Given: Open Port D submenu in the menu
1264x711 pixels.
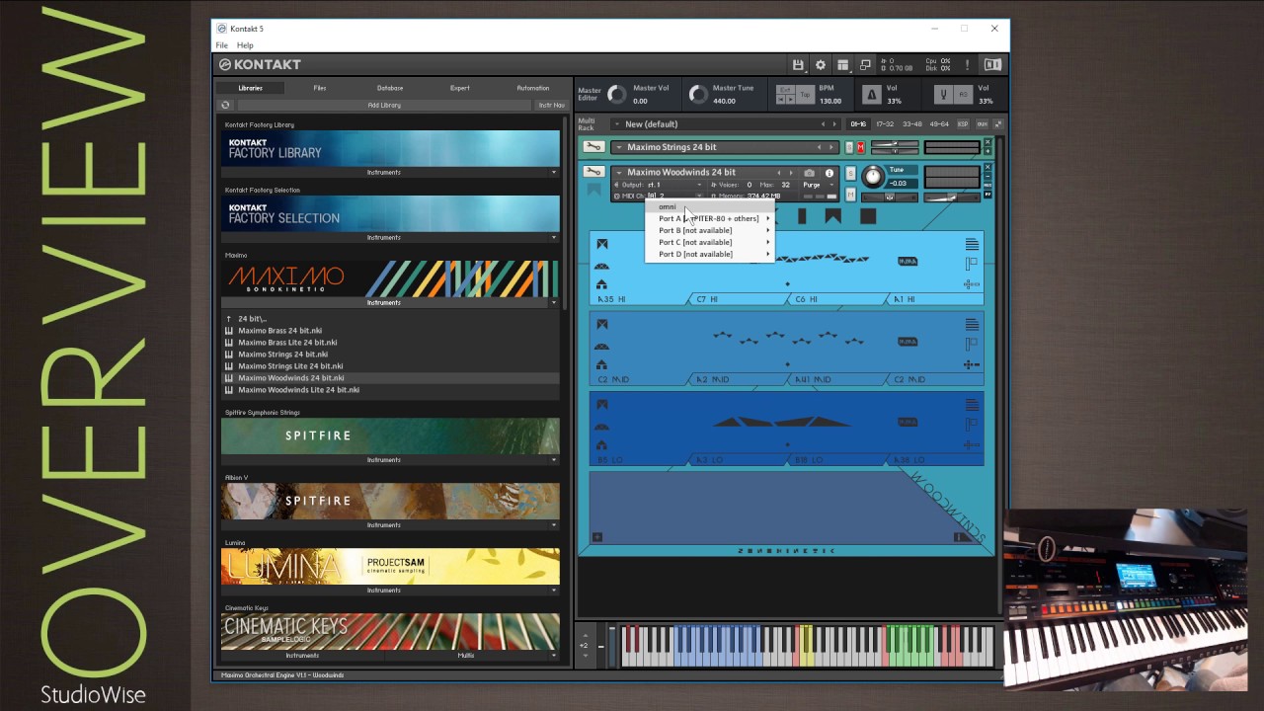Looking at the screenshot, I should 709,254.
